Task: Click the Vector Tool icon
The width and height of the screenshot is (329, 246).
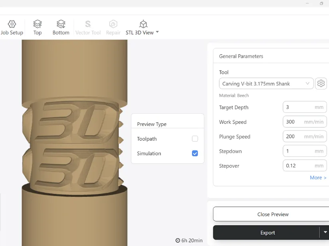Action: 88,24
